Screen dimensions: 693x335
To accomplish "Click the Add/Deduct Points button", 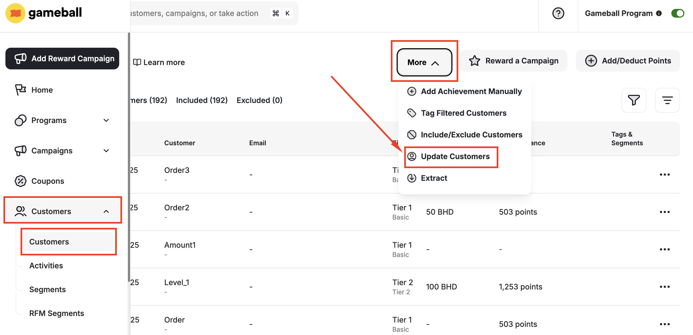I will [x=628, y=61].
